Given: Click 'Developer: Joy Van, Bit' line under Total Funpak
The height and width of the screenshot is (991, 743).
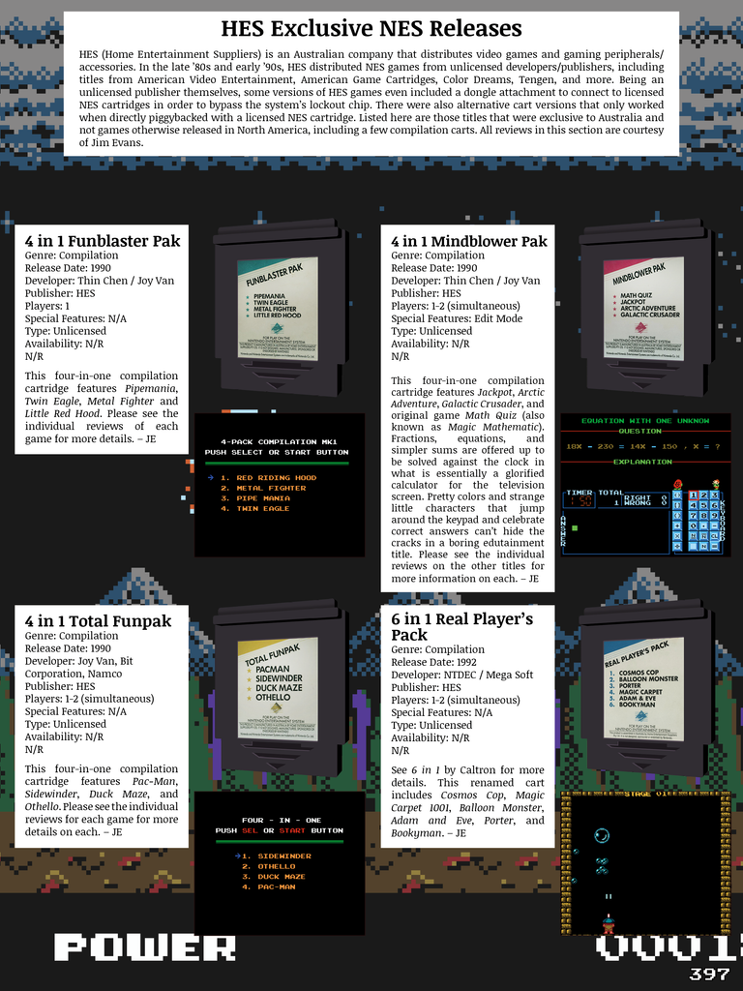Looking at the screenshot, I should tap(79, 661).
